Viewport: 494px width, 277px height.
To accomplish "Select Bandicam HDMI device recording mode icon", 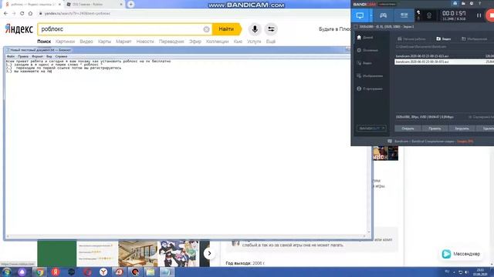I will pyautogui.click(x=404, y=15).
